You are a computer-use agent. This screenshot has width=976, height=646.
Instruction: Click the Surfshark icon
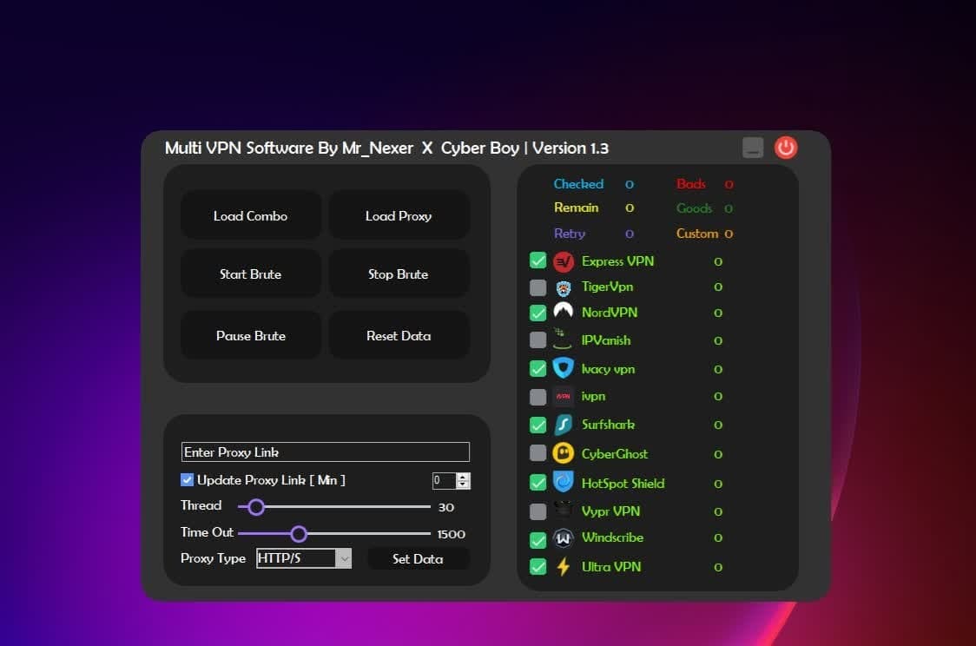[563, 425]
